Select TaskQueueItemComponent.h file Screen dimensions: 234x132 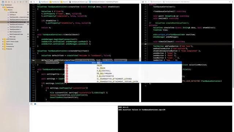(19, 19)
